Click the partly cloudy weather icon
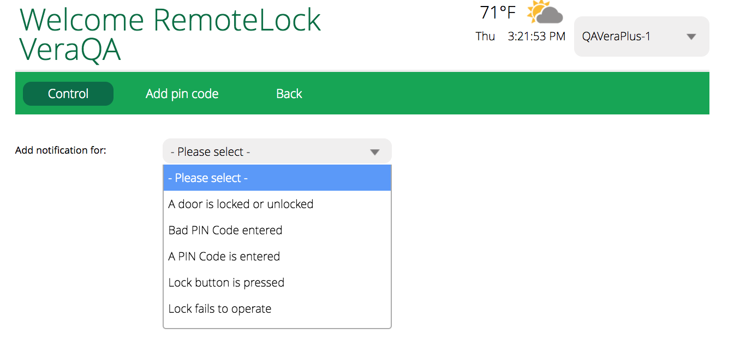The width and height of the screenshot is (740, 352). click(545, 13)
